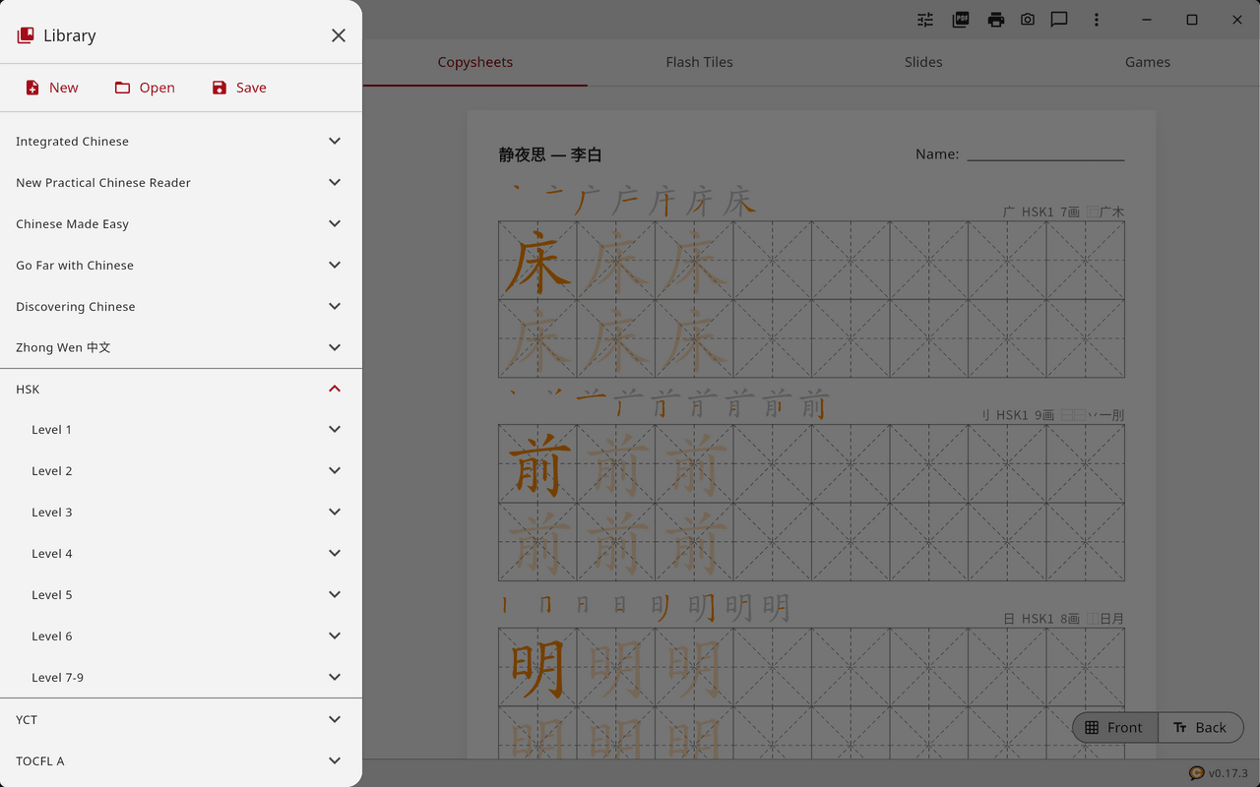Screen dimensions: 1260x787
Task: Switch to the Slides tab
Action: (923, 62)
